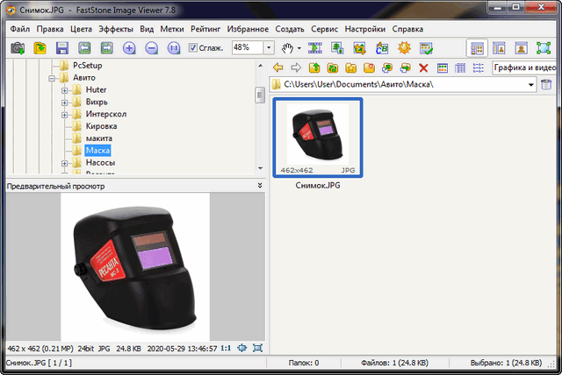Open the Правка menu
The width and height of the screenshot is (562, 375).
click(50, 29)
